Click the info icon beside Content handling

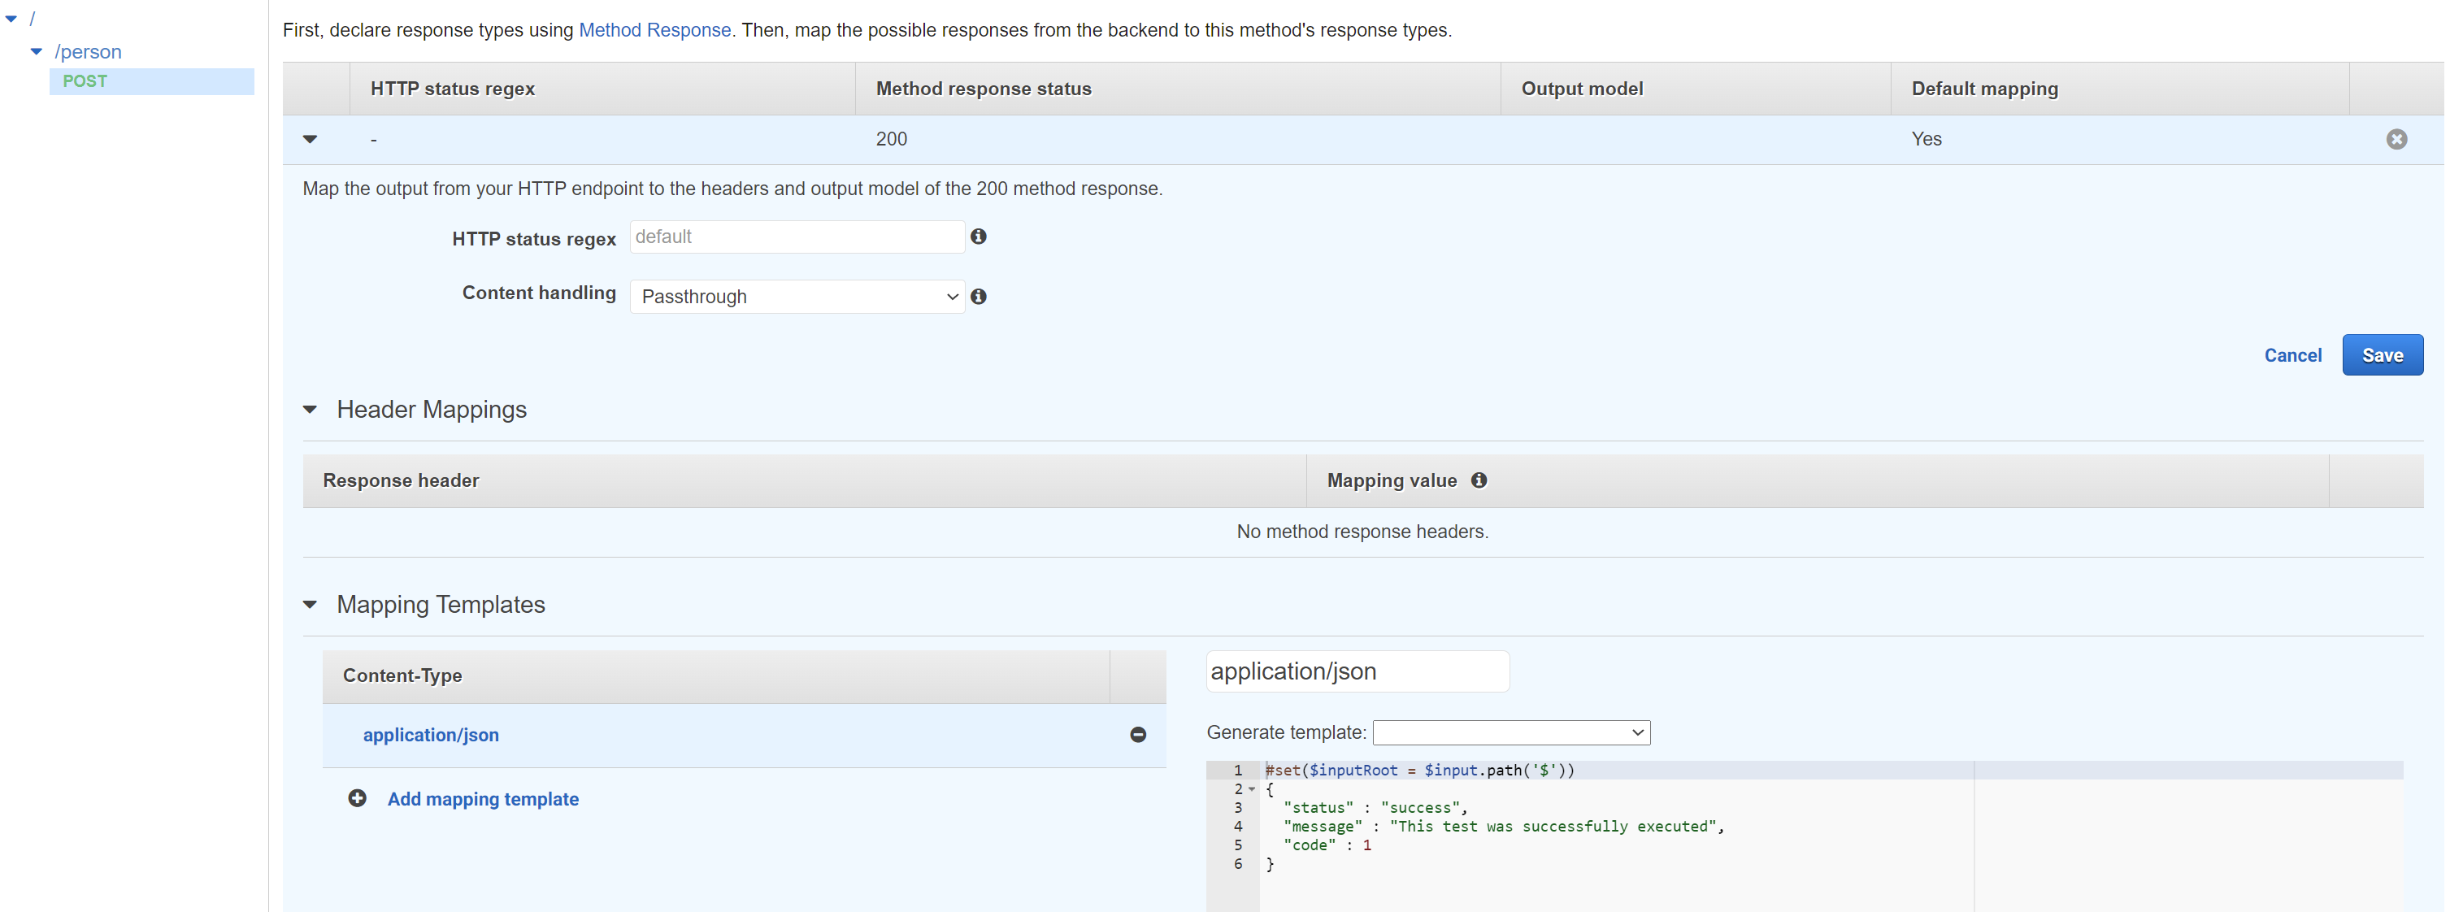point(980,297)
